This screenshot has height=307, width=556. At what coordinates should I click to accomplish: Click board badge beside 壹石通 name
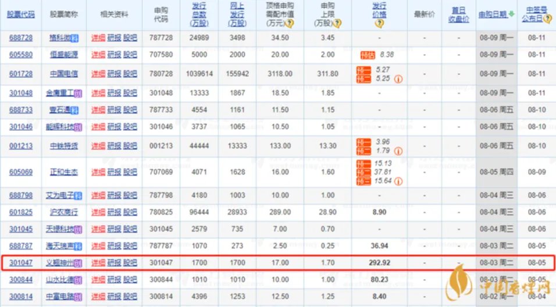pyautogui.click(x=74, y=110)
